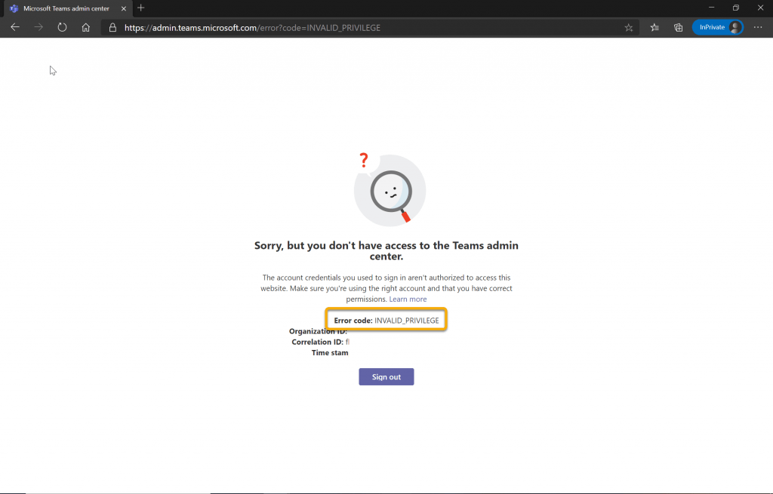Click the Sign out button
Screen dimensions: 773x494
pos(386,377)
